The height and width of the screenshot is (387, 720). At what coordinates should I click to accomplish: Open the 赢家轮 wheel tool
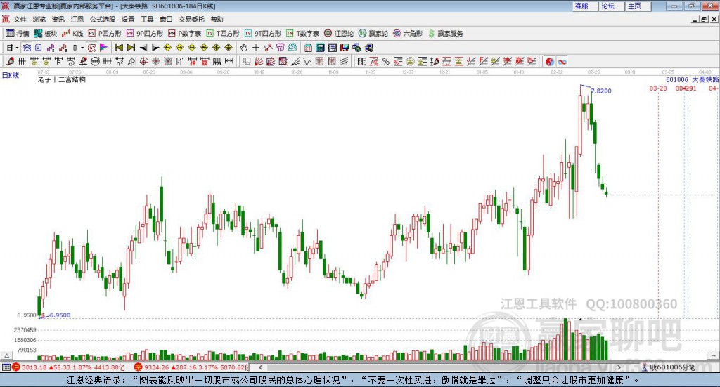click(373, 34)
